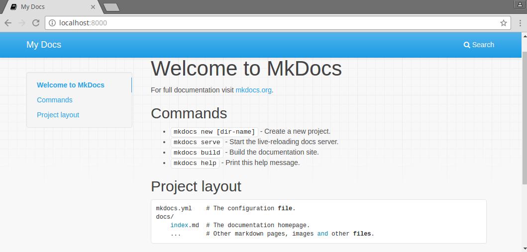
Task: Click the magnifier icon next to Search
Action: coord(467,45)
